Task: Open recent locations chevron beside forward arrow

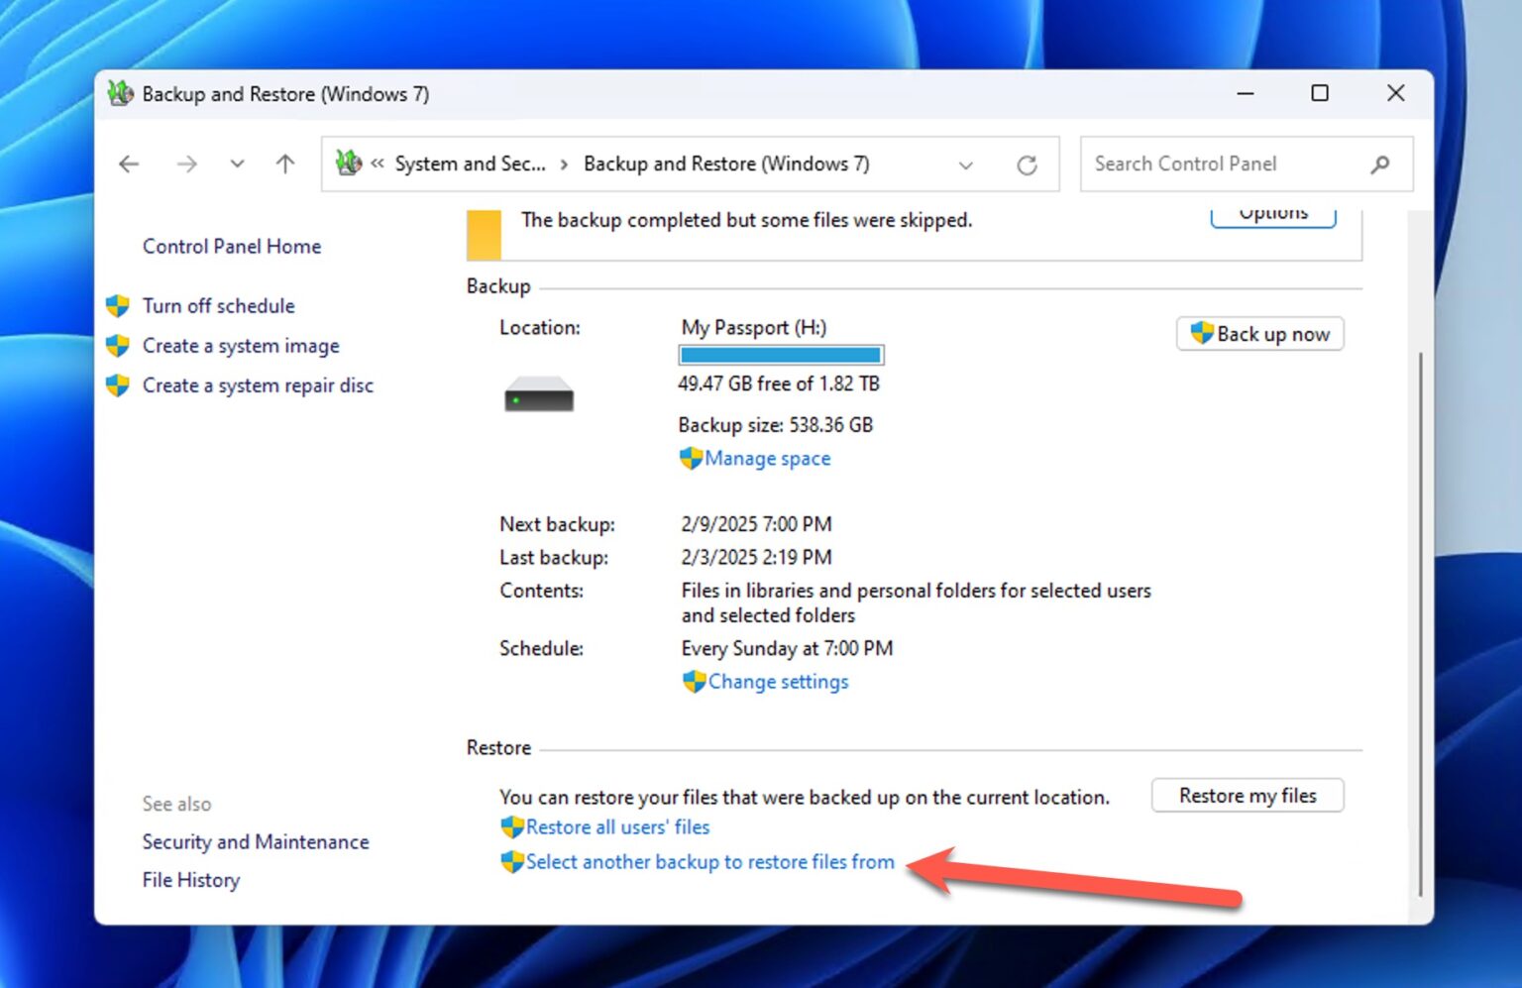Action: pyautogui.click(x=237, y=164)
